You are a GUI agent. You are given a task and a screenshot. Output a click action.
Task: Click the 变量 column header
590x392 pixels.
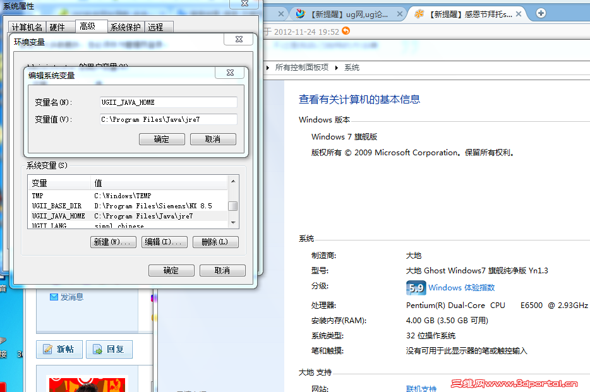point(59,183)
